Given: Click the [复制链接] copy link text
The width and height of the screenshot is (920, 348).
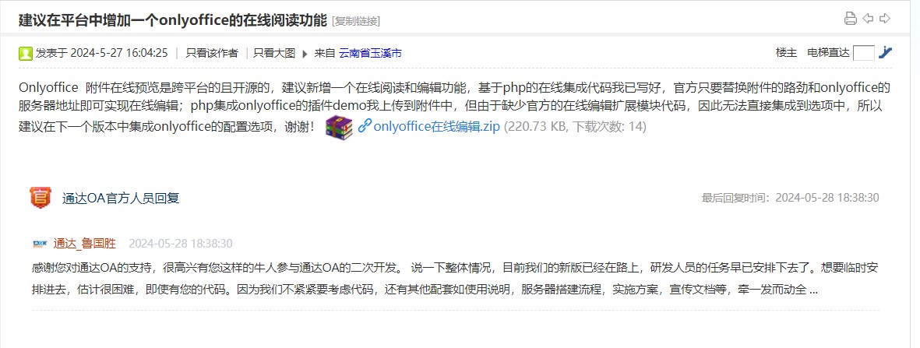Looking at the screenshot, I should coord(356,21).
